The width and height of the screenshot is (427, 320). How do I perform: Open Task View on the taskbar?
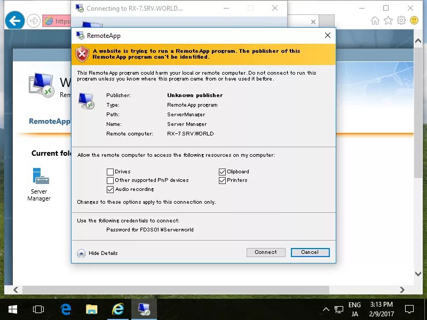(38, 309)
